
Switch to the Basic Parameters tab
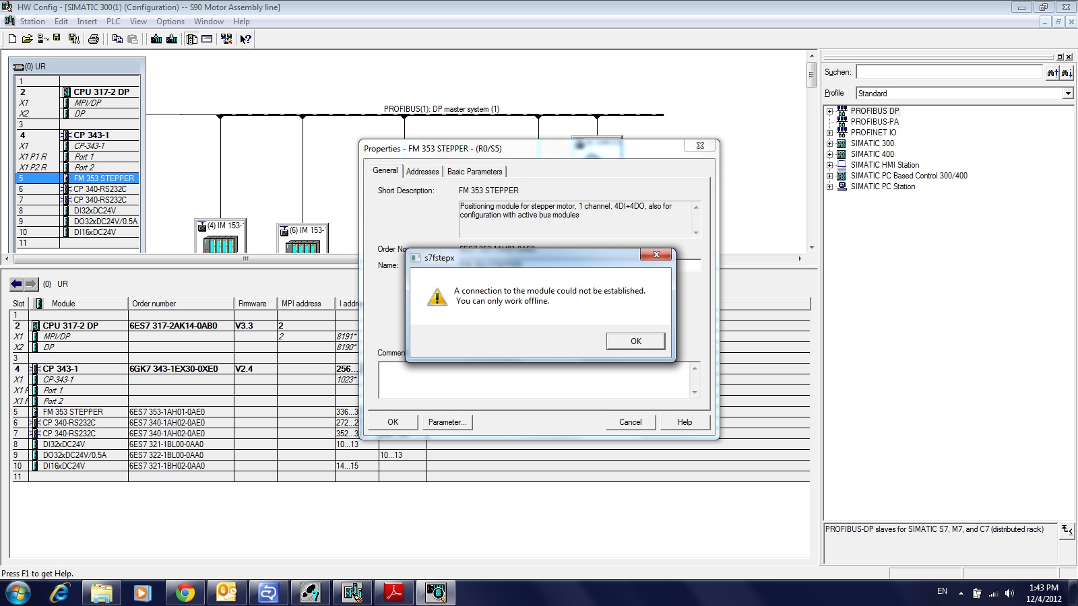point(474,172)
